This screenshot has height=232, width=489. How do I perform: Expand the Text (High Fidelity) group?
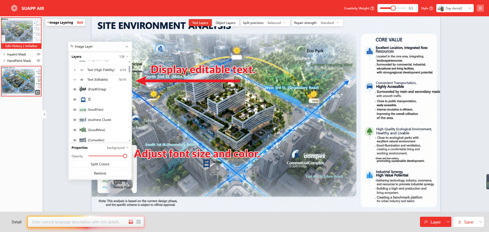[x=75, y=70]
